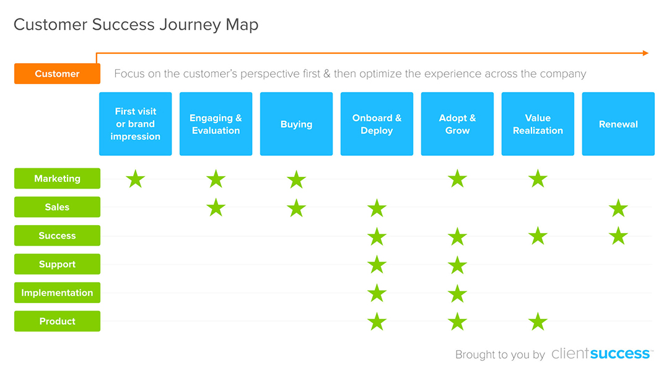Select the orange Customer label
669x376 pixels.
coord(57,74)
